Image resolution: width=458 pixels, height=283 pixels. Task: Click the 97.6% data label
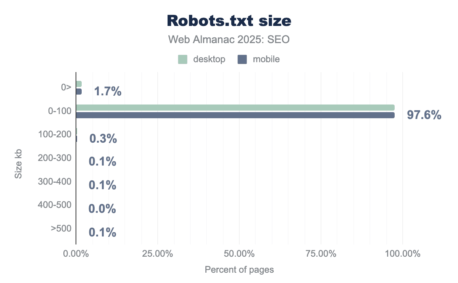(424, 115)
